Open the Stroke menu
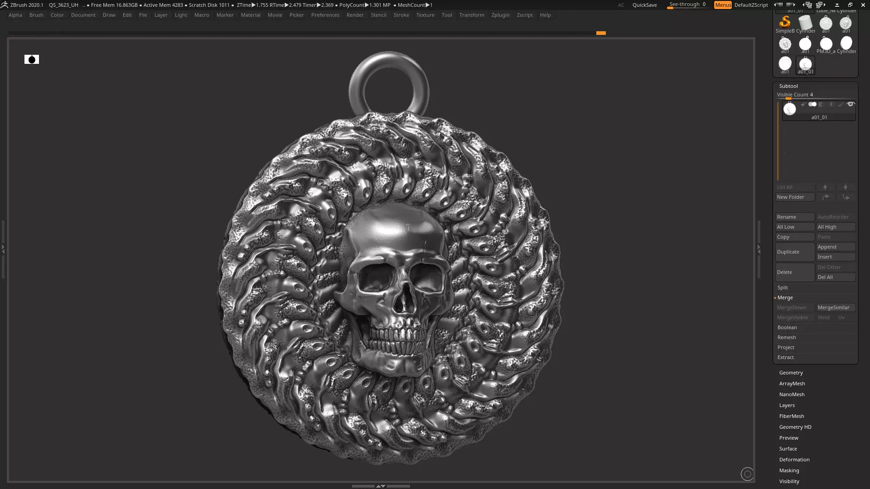The image size is (870, 489). pyautogui.click(x=401, y=15)
